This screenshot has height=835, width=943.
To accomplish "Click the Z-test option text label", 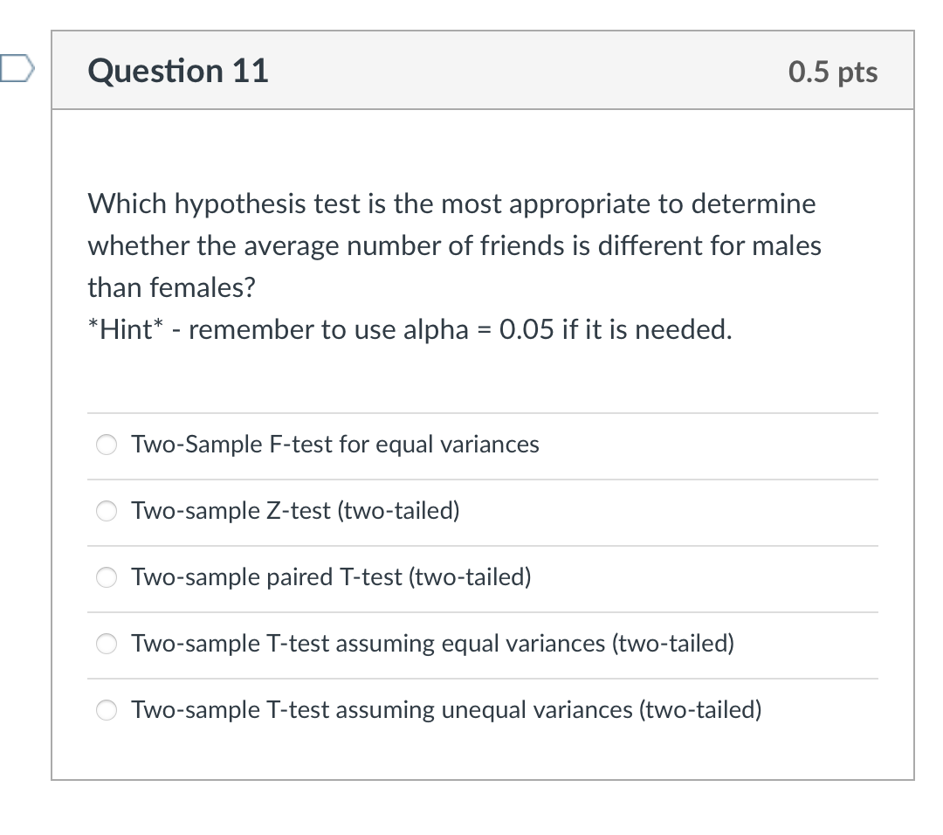I will click(x=295, y=511).
